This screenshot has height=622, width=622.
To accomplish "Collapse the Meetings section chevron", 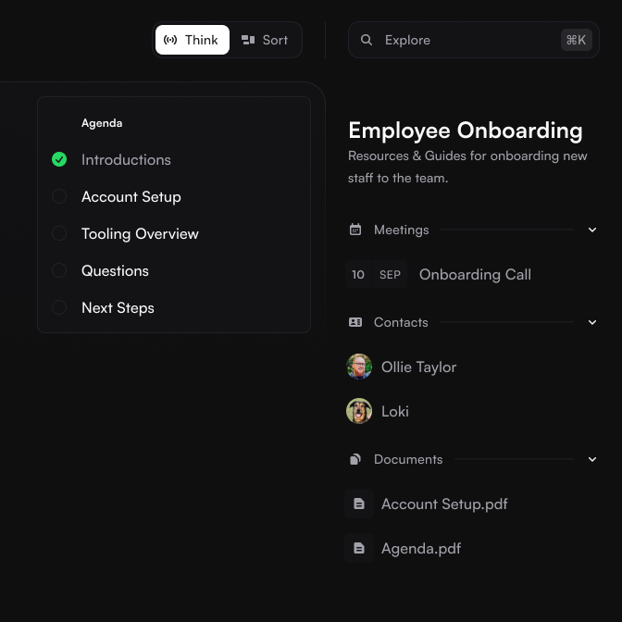I will (591, 230).
